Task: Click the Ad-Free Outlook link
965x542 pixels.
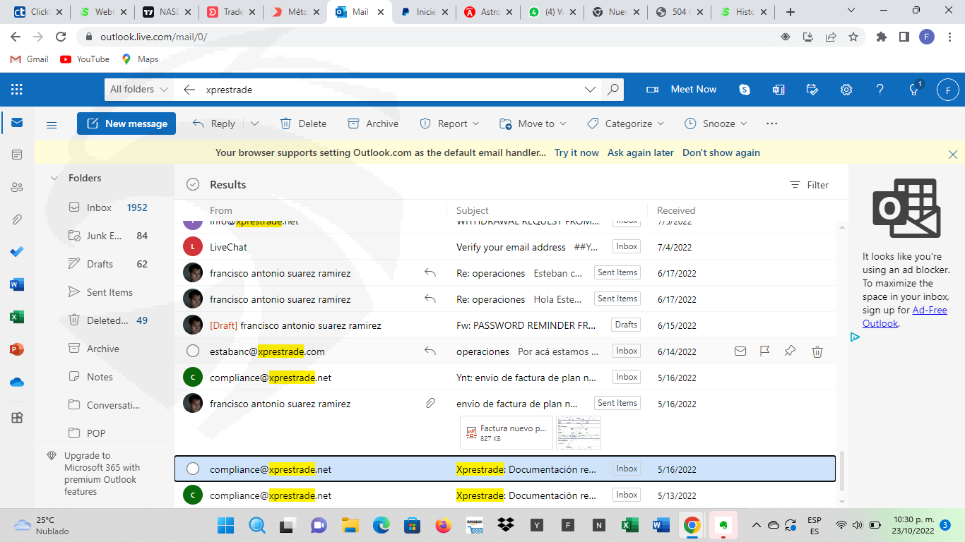Action: click(904, 317)
